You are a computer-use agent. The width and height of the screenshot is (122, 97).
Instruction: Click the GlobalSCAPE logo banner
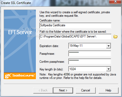(20, 76)
